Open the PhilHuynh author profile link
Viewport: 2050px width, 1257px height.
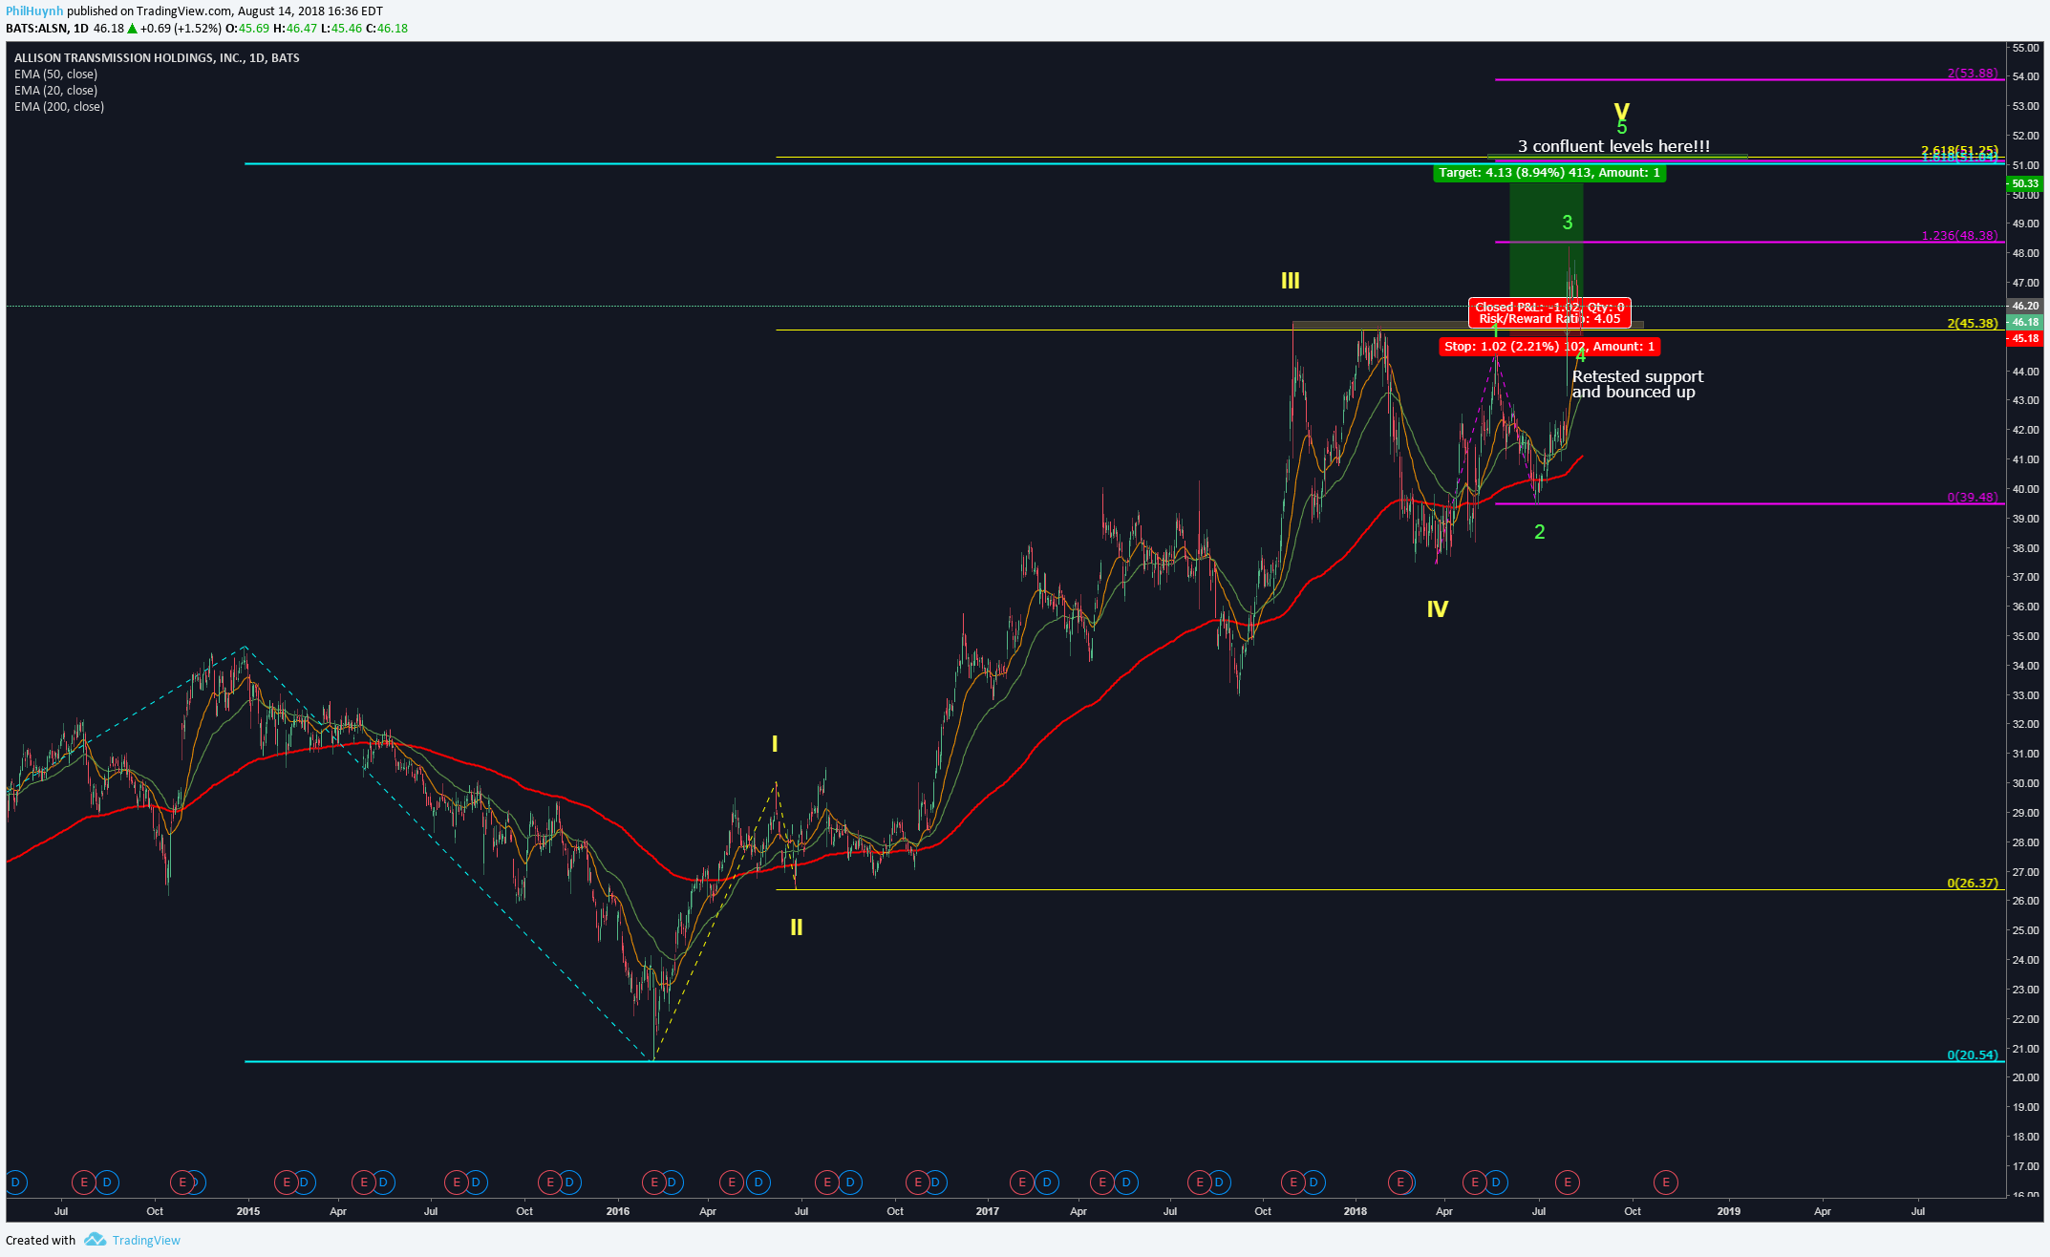[34, 11]
